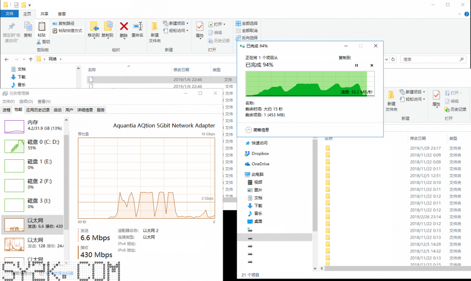
Task: Click Paste shortcut (粘贴快捷方式)
Action: point(67,30)
